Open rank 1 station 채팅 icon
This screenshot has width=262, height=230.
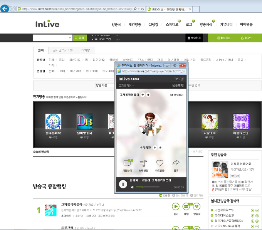point(186,206)
